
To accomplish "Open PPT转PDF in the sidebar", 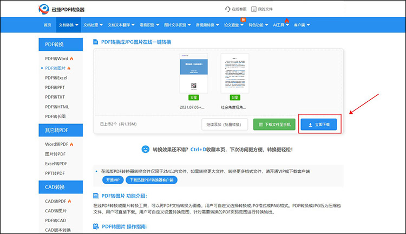I will coord(55,173).
